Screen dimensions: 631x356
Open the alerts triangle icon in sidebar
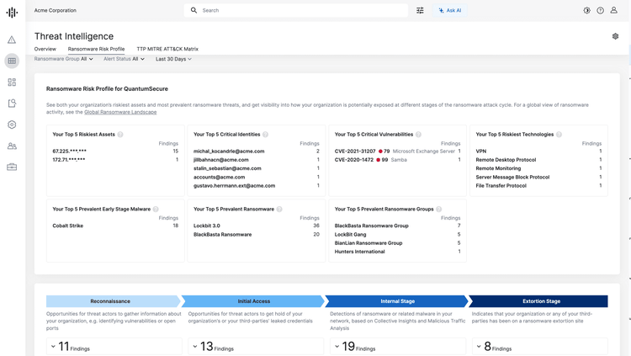click(12, 40)
